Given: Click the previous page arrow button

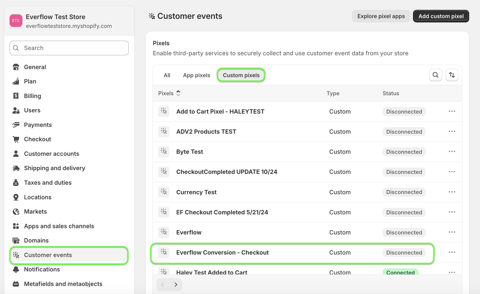Looking at the screenshot, I should point(163,284).
